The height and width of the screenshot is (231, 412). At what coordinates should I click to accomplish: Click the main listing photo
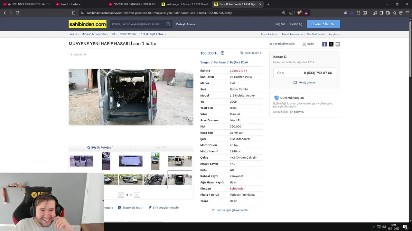coord(131,97)
